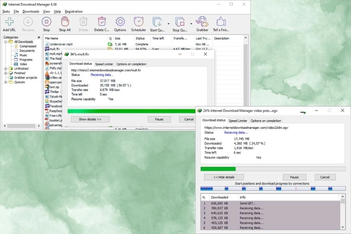Click the connections progress segment bar
The height and width of the screenshot is (234, 351).
coord(273,189)
